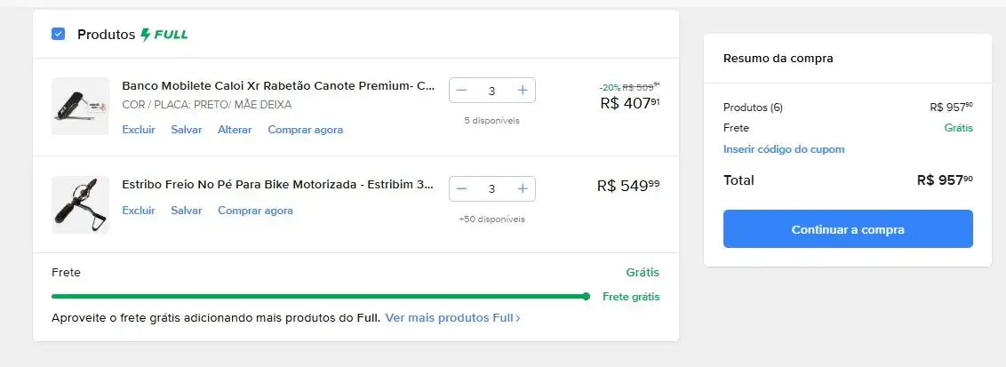The height and width of the screenshot is (367, 1006).
Task: Decrease quantity of Estribo Freio item
Action: pos(461,188)
